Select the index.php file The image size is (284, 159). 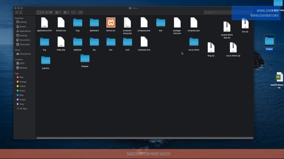(61, 44)
